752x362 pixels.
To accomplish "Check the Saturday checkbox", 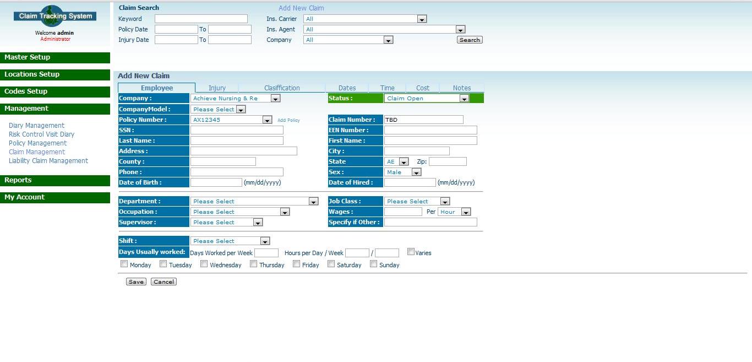I will (331, 264).
